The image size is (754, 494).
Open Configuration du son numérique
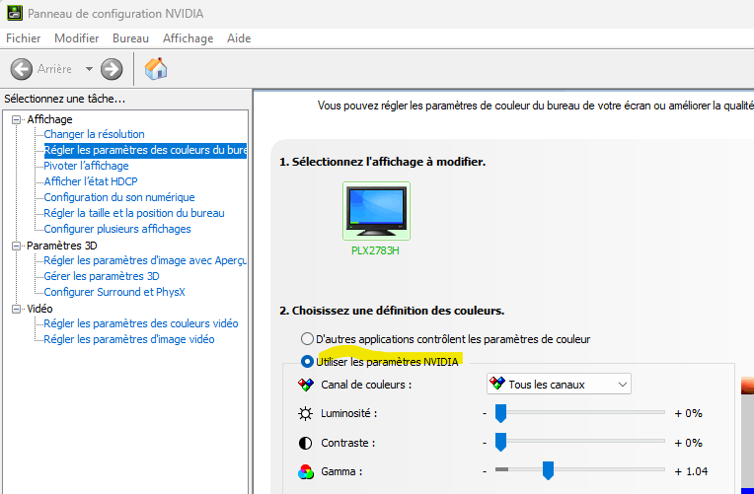[119, 197]
